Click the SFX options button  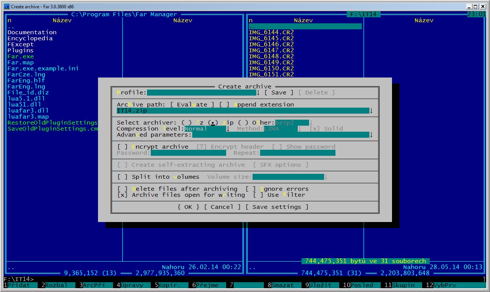pyautogui.click(x=281, y=165)
